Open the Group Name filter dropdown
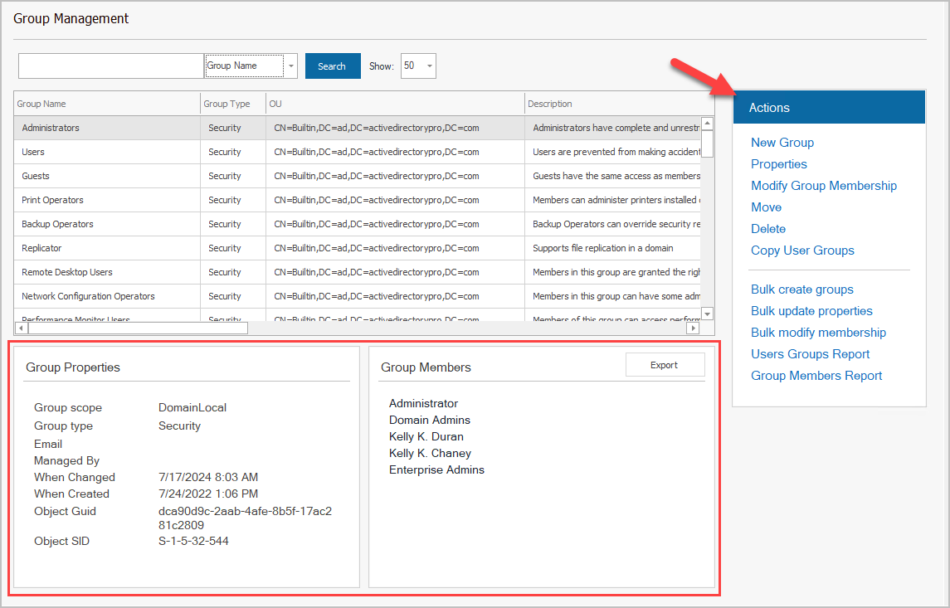The width and height of the screenshot is (950, 608). pyautogui.click(x=290, y=66)
